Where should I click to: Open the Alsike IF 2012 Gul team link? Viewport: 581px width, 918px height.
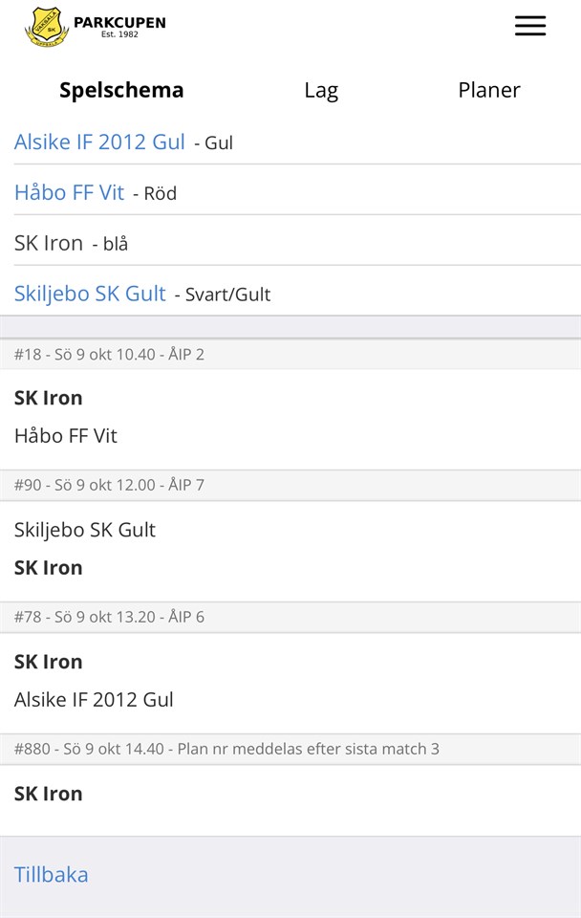[x=99, y=142]
